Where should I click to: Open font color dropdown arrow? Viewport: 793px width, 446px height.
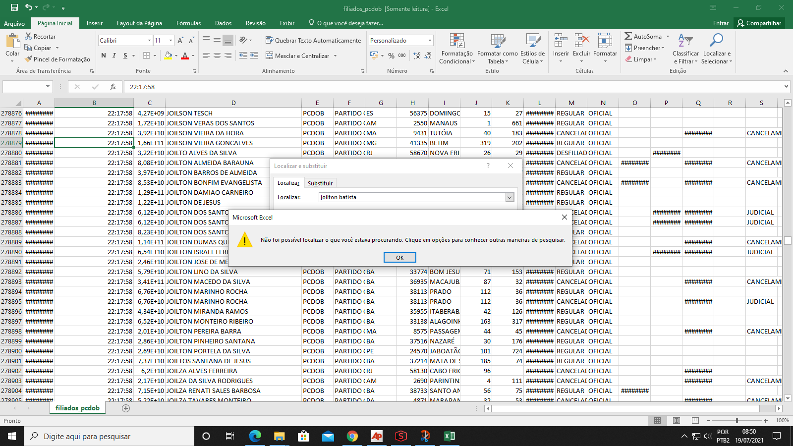(193, 56)
